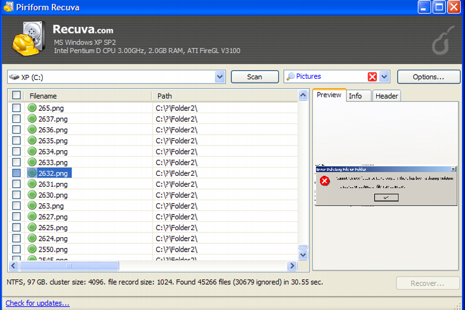The height and width of the screenshot is (310, 465).
Task: Click the green status icon for 2634.png
Action: pyautogui.click(x=32, y=151)
